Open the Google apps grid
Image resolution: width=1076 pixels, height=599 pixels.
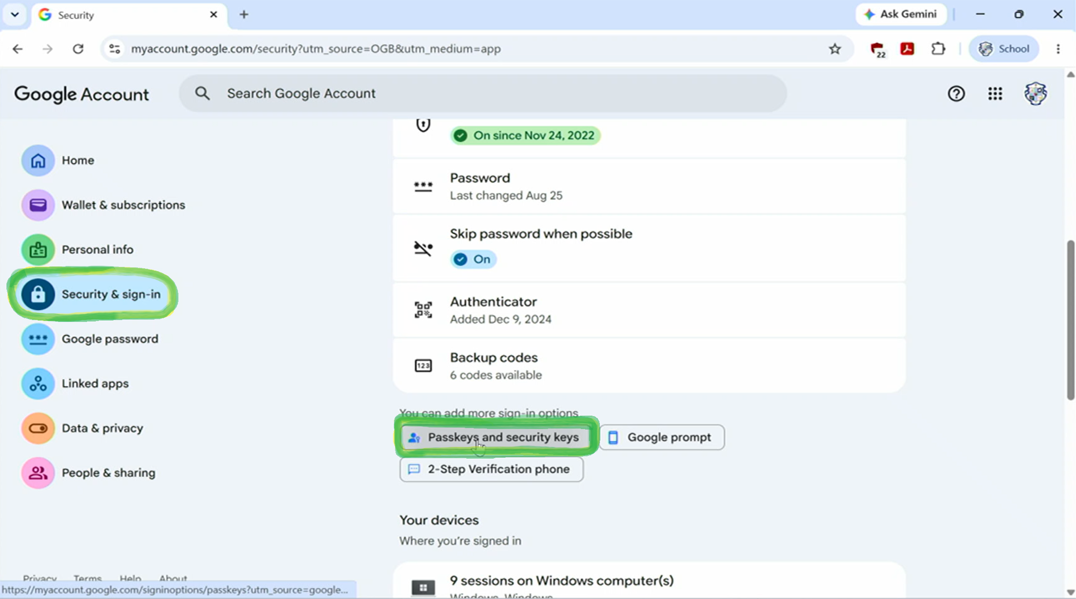[995, 94]
